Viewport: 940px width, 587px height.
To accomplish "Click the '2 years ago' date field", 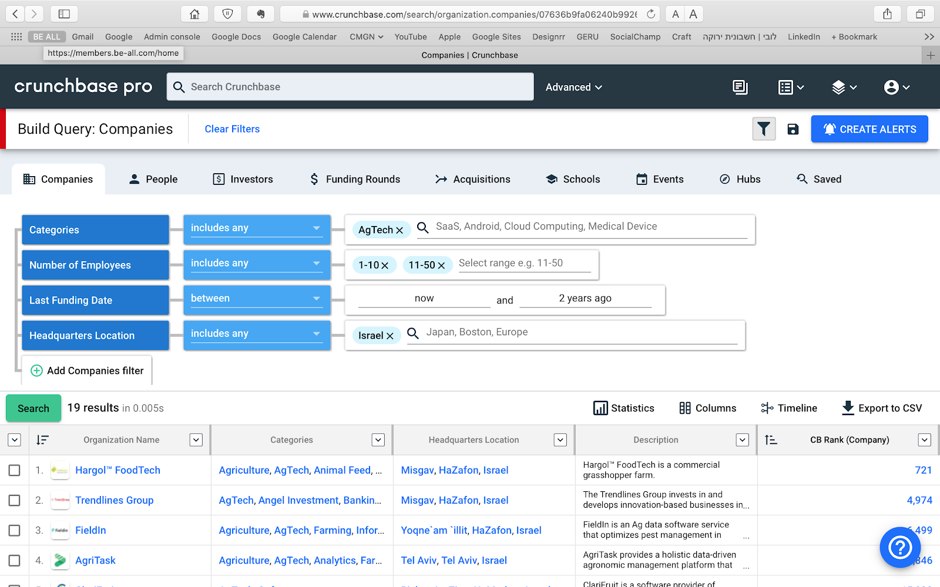I will (585, 298).
